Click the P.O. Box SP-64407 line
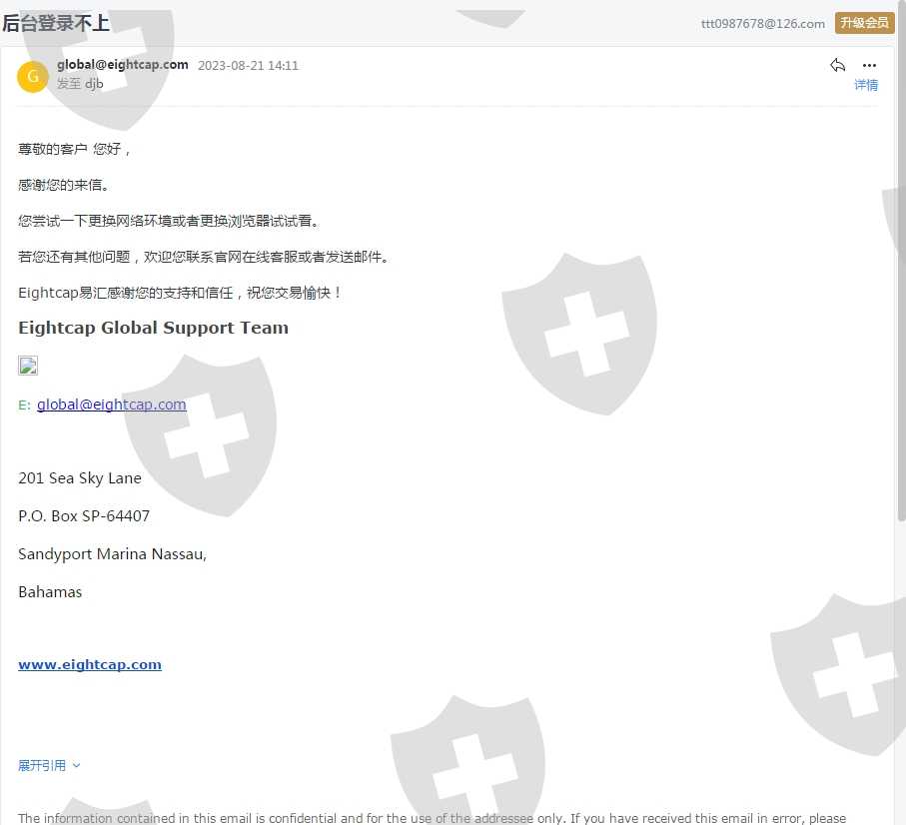Viewport: 906px width, 825px height. [84, 516]
